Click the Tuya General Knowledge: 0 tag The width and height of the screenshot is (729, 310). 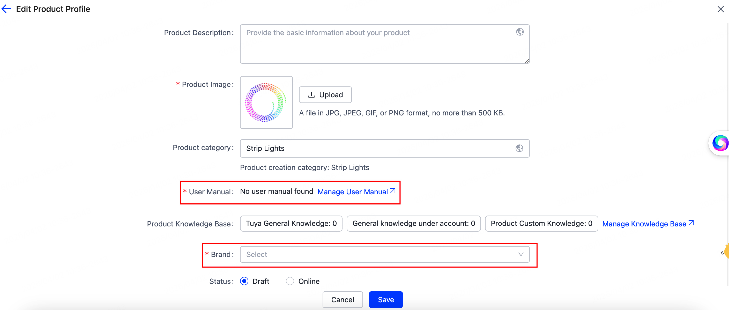click(x=291, y=223)
